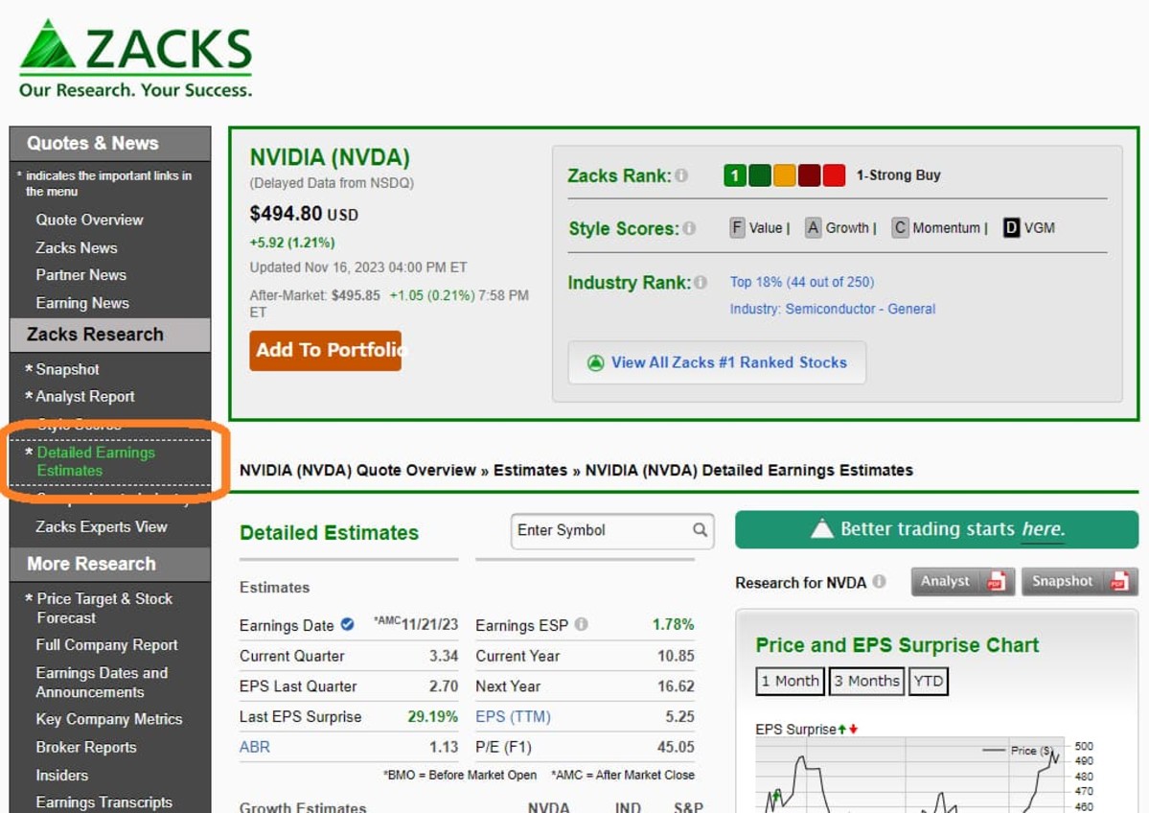Viewport: 1149px width, 813px height.
Task: Open the ABR link
Action: 254,747
